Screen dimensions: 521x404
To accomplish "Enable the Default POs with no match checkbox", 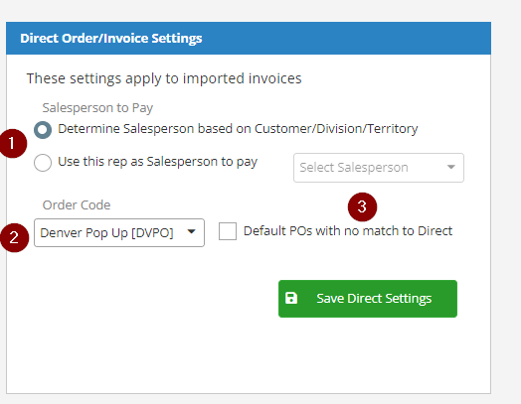I will pos(228,231).
